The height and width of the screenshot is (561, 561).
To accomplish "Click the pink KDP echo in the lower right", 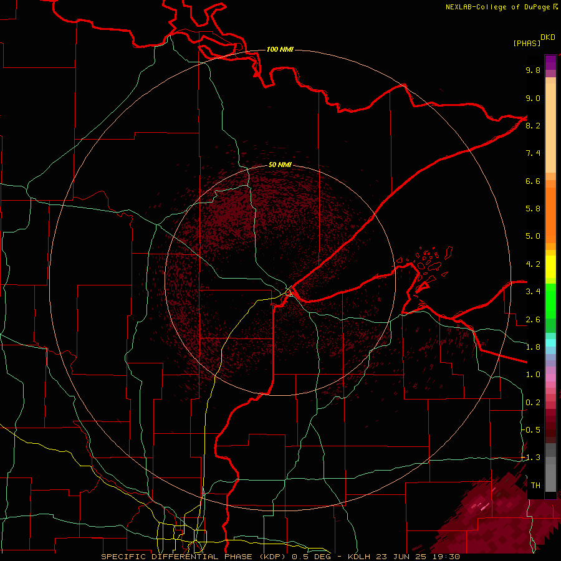I will 481,507.
